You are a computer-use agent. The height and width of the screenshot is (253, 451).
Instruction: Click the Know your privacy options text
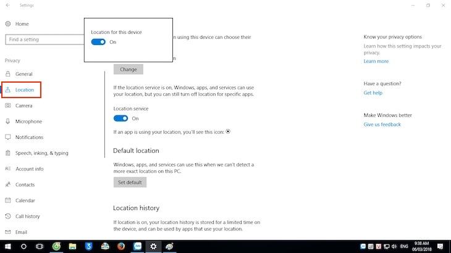click(392, 37)
